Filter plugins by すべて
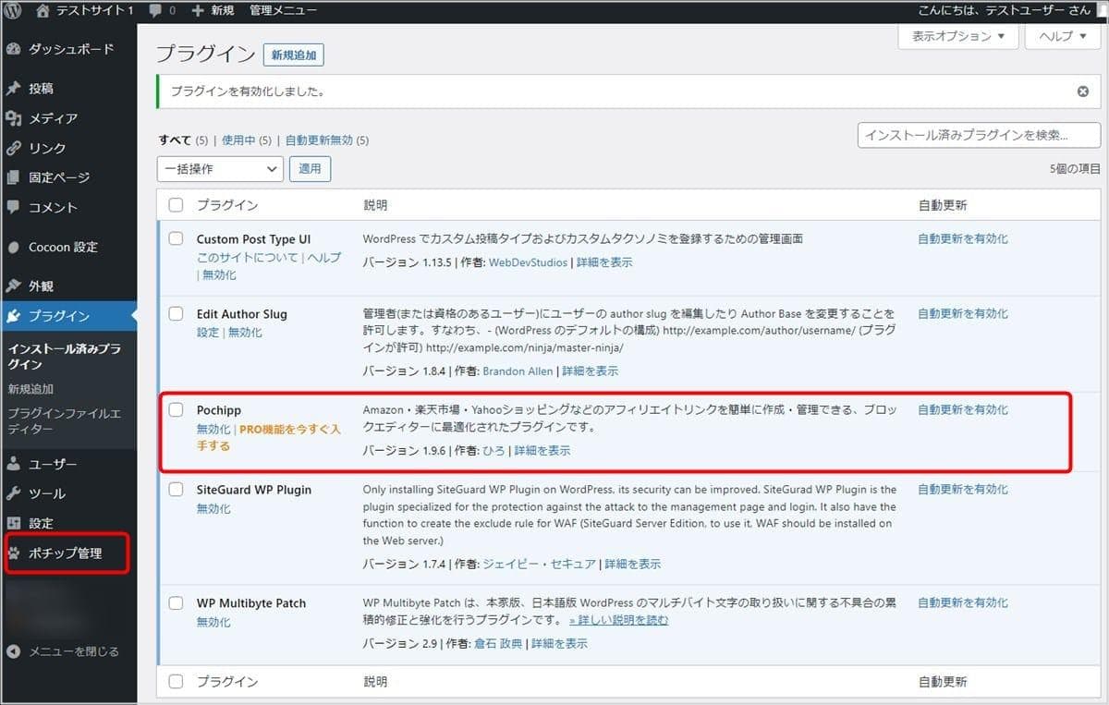 click(x=175, y=140)
